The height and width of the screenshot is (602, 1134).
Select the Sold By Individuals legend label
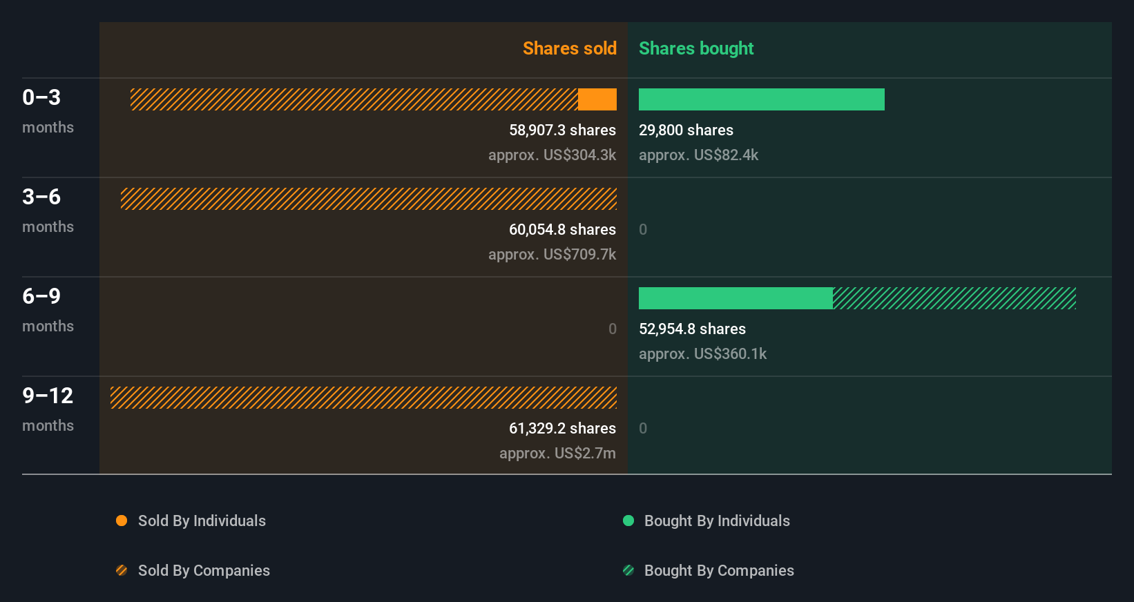202,521
